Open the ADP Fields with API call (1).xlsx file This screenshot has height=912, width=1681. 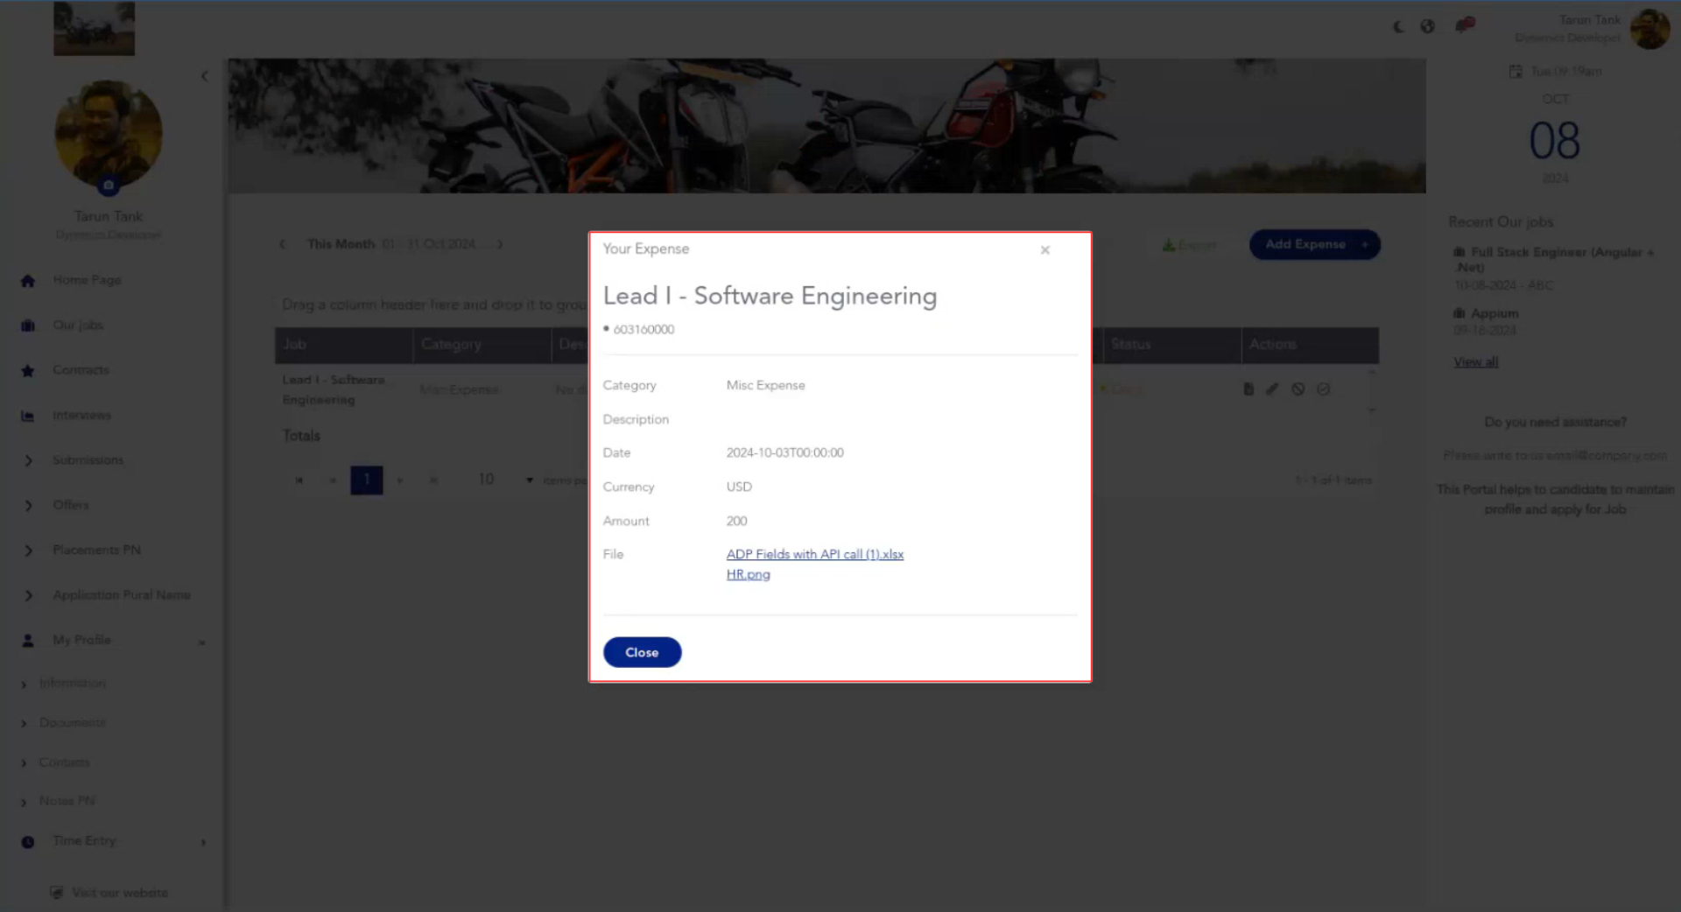click(814, 554)
